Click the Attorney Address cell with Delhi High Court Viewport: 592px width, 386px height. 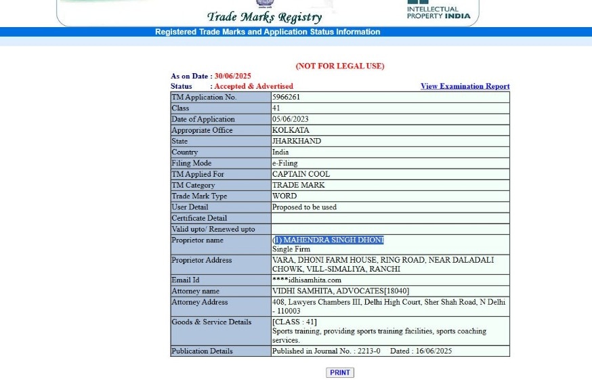(x=389, y=306)
